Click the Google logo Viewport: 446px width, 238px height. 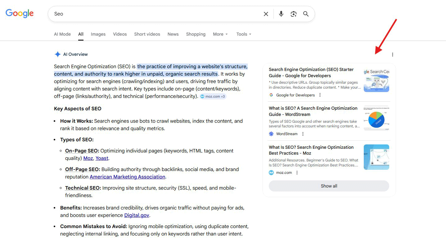pos(20,13)
